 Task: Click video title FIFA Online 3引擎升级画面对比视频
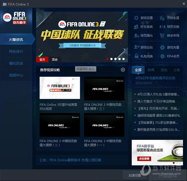tap(58, 107)
